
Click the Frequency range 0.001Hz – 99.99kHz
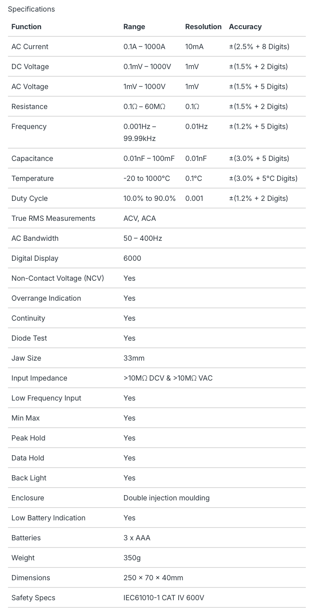coord(140,133)
